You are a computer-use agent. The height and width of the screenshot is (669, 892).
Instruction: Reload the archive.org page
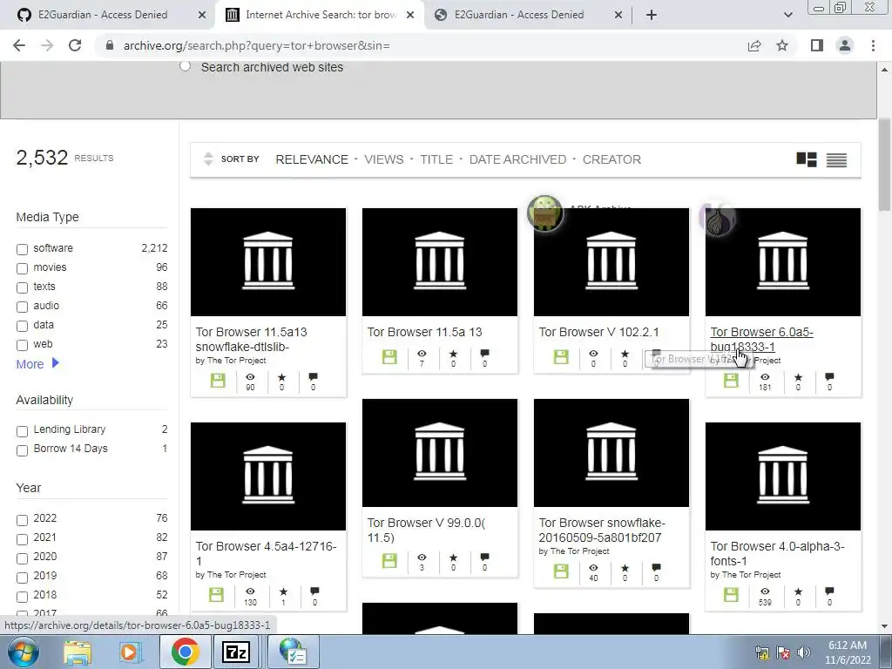(x=75, y=45)
